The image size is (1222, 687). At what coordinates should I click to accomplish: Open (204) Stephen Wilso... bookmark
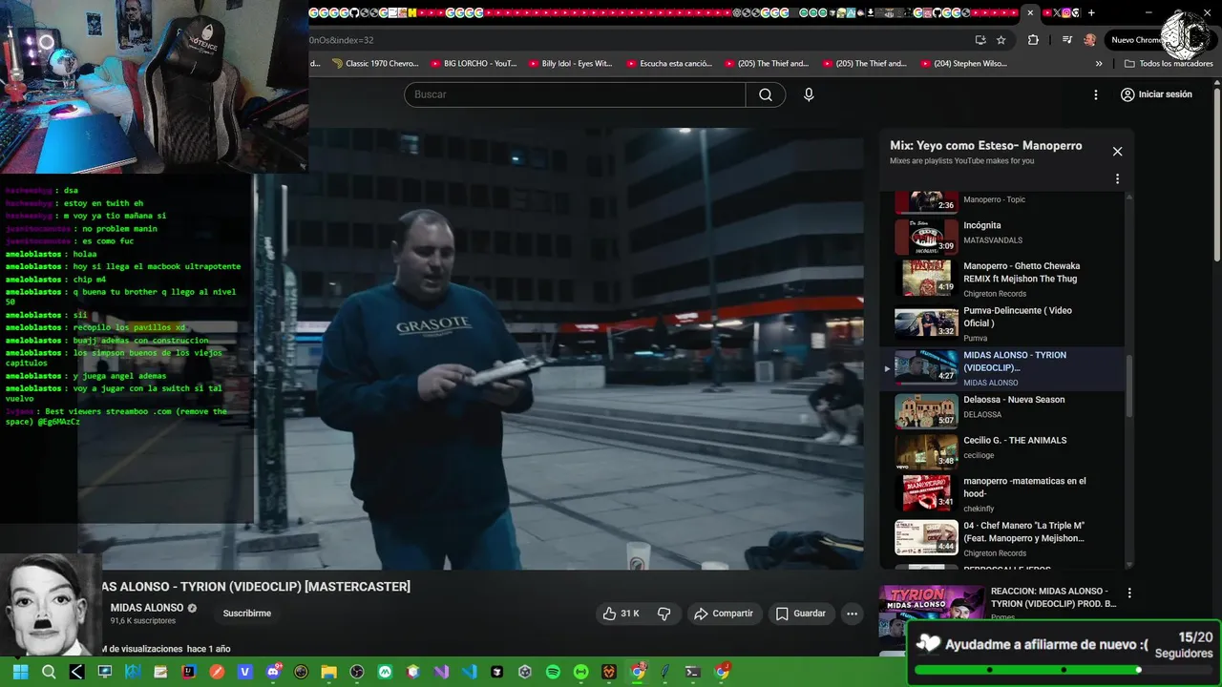click(x=962, y=64)
